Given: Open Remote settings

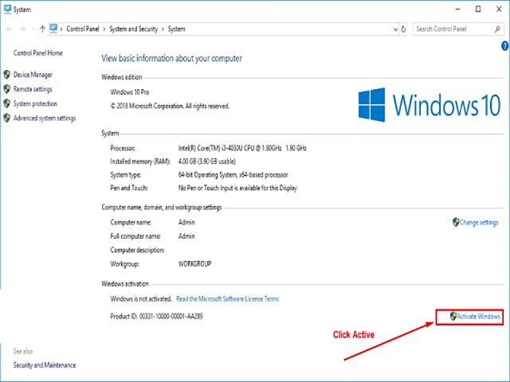Looking at the screenshot, I should (x=33, y=89).
